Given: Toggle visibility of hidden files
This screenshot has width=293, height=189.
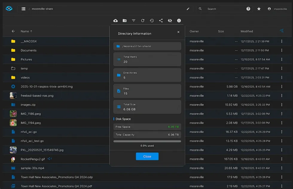Looking at the screenshot, I should (170, 21).
